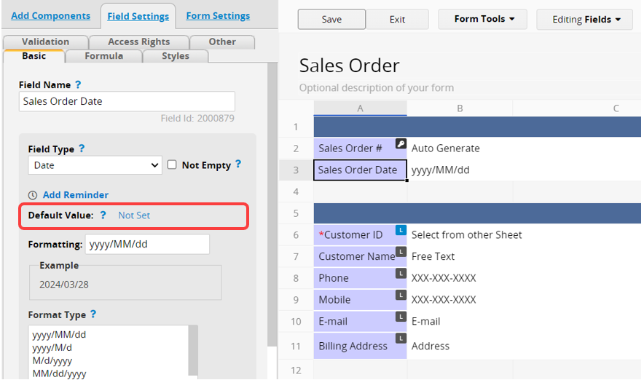Screen dimensions: 644x388
Task: Open the Access Rights tab
Action: (139, 42)
